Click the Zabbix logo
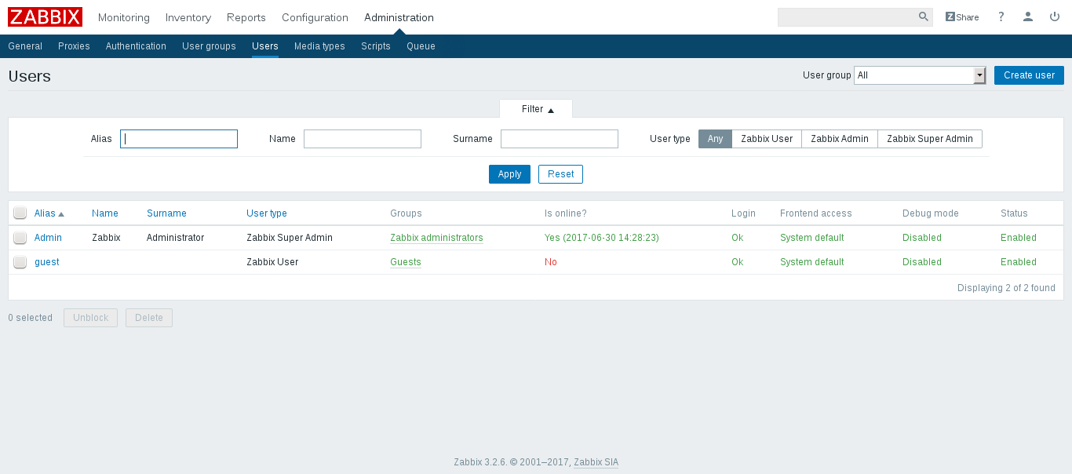 (45, 16)
